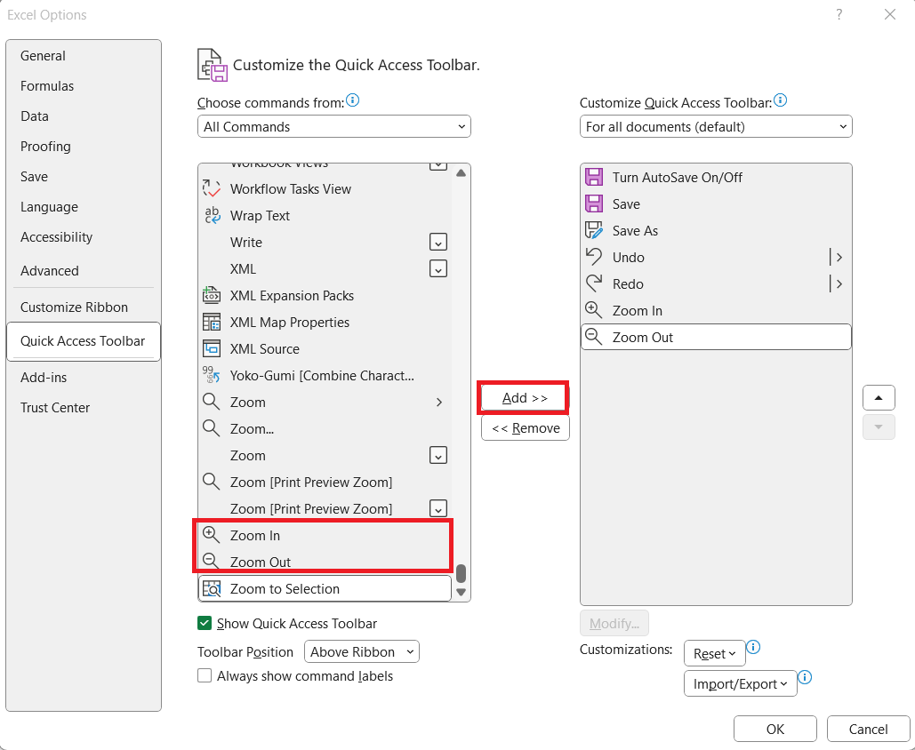This screenshot has height=750, width=915.
Task: Click the Workflow Tasks View icon
Action: (x=211, y=188)
